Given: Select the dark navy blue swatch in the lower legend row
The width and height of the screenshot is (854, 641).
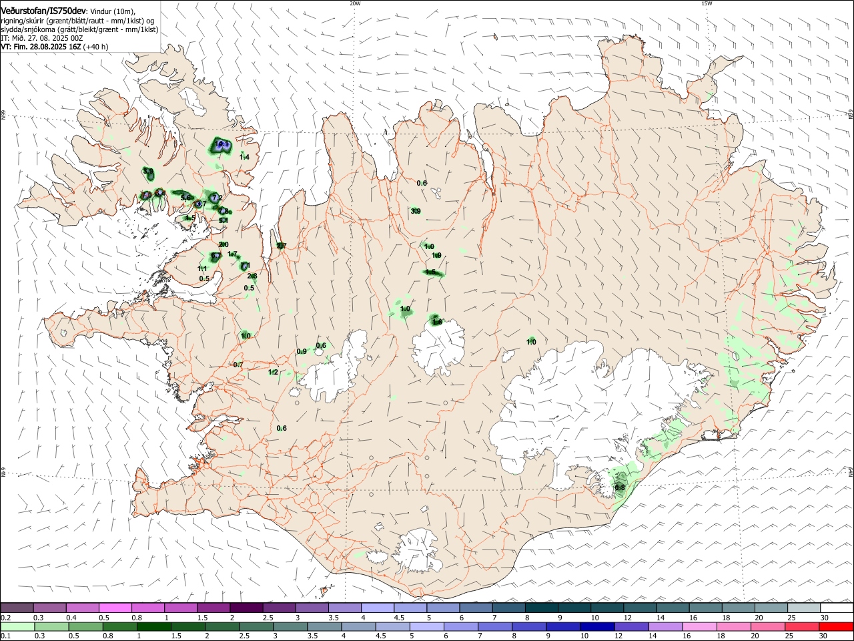Looking at the screenshot, I should pyautogui.click(x=597, y=627).
